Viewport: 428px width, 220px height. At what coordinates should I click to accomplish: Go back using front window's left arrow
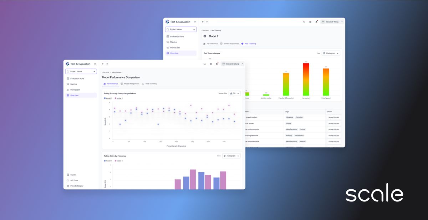(103, 64)
